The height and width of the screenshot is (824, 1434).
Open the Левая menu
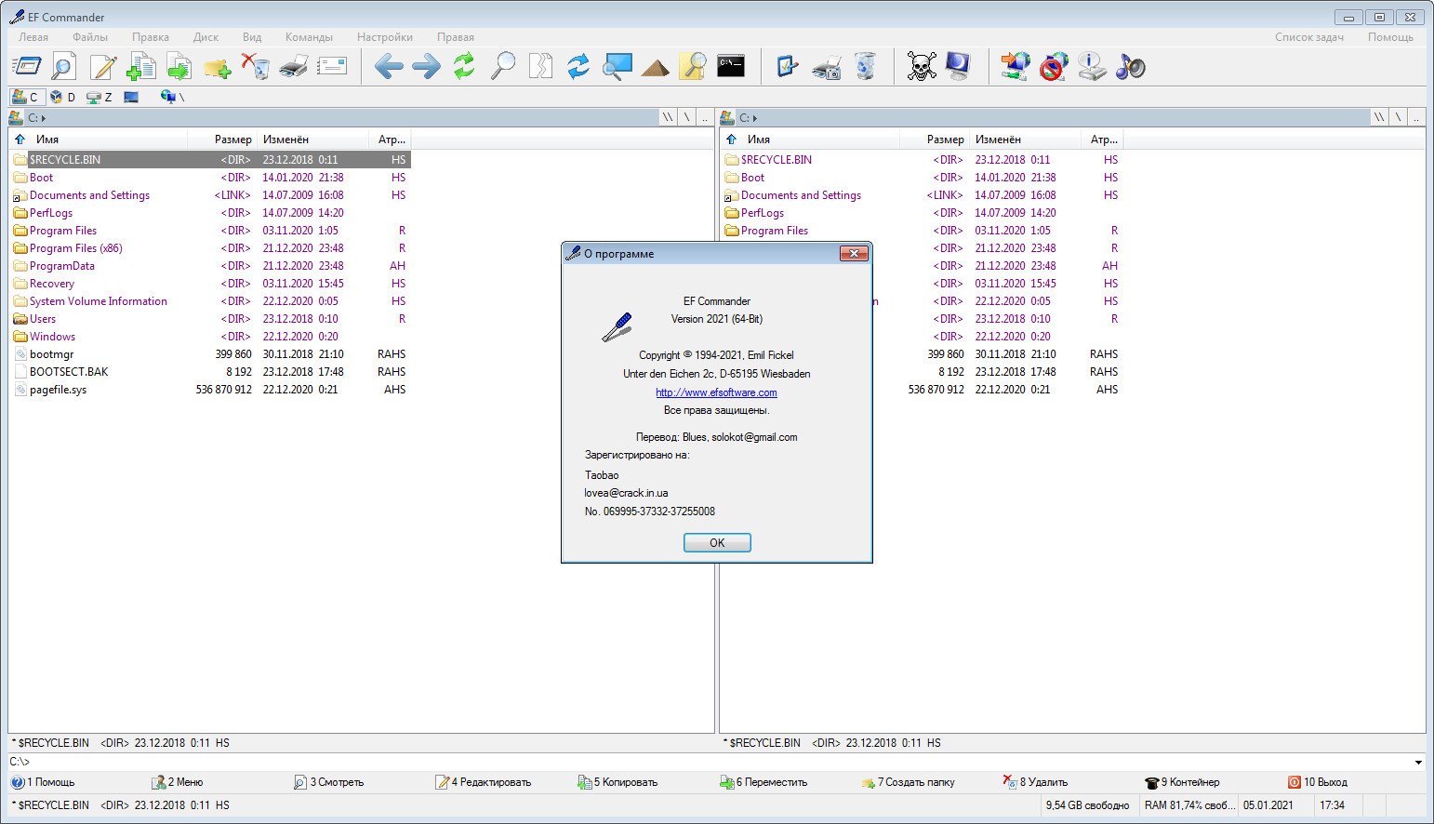pyautogui.click(x=33, y=37)
